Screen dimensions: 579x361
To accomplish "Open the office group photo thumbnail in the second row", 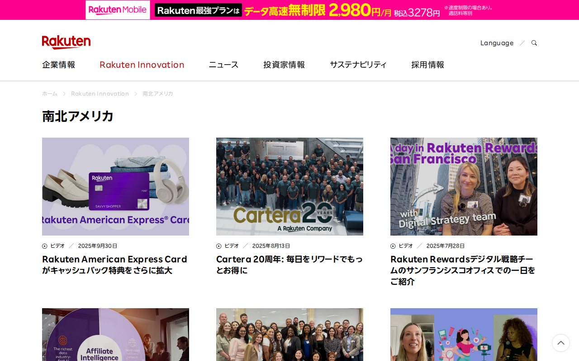I will (x=289, y=334).
